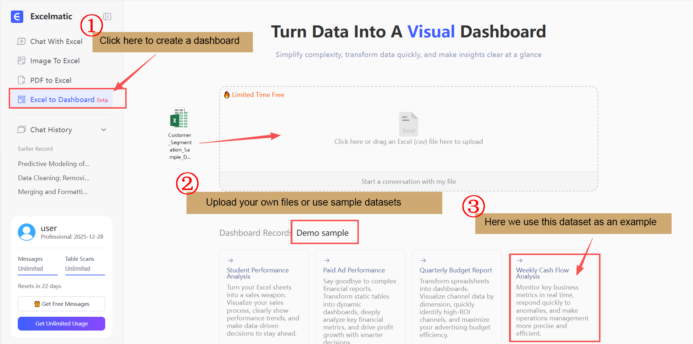The height and width of the screenshot is (344, 693).
Task: Toggle visibility of the Weekly Cash Flow Analysis card arrow
Action: click(x=520, y=260)
